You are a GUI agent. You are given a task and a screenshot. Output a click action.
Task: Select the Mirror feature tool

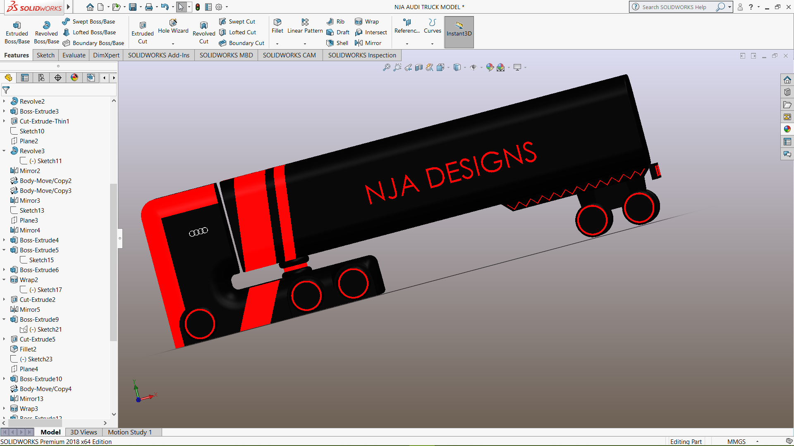pyautogui.click(x=368, y=43)
